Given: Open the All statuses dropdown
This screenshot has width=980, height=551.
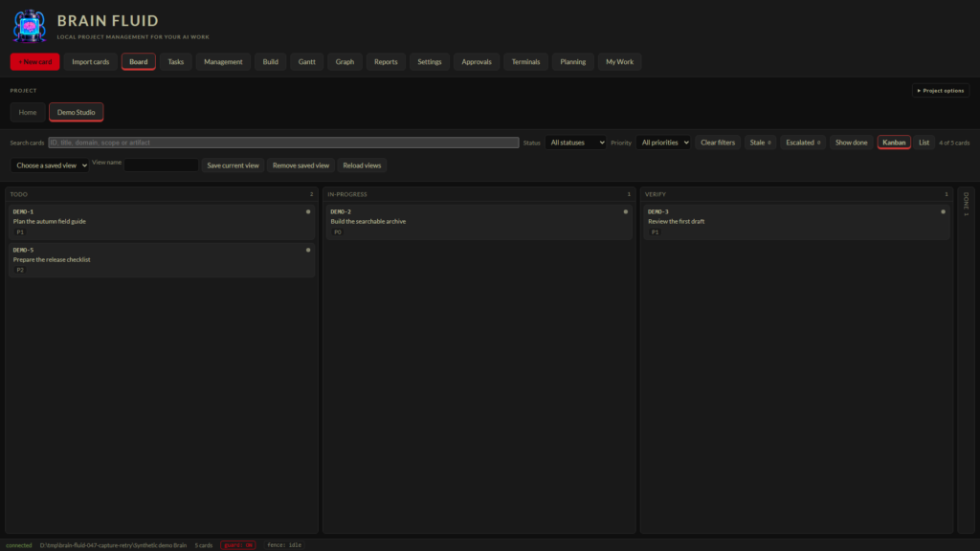Looking at the screenshot, I should tap(575, 143).
